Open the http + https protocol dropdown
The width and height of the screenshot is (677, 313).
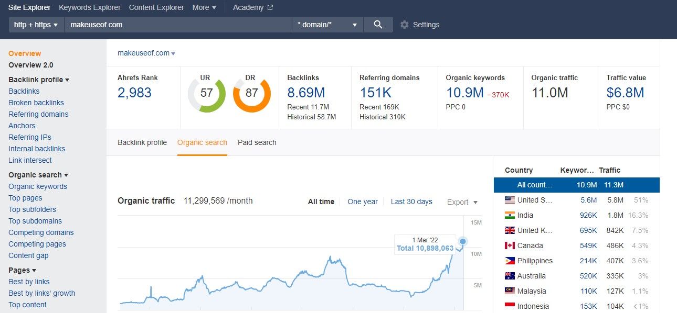36,25
